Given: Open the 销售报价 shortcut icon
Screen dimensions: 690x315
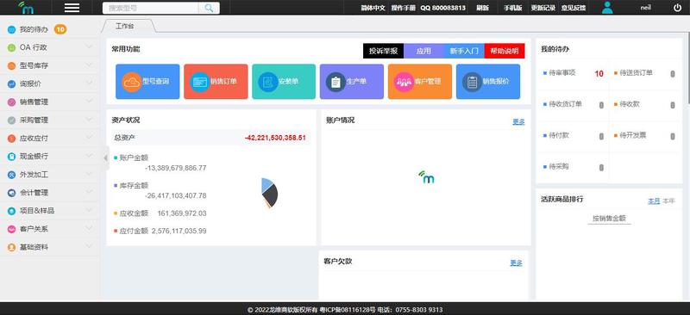Looking at the screenshot, I should coord(472,82).
